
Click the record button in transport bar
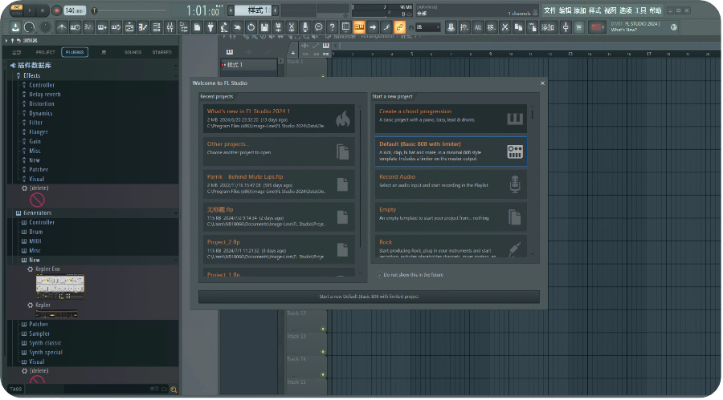(56, 10)
